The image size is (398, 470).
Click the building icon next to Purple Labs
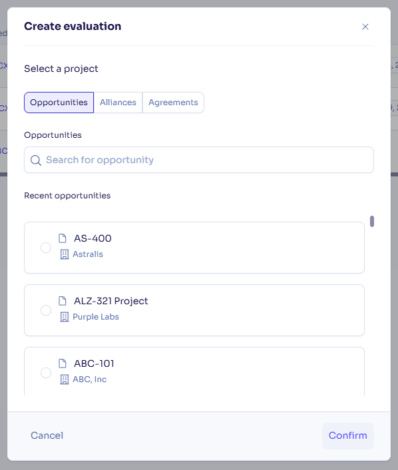pyautogui.click(x=65, y=317)
